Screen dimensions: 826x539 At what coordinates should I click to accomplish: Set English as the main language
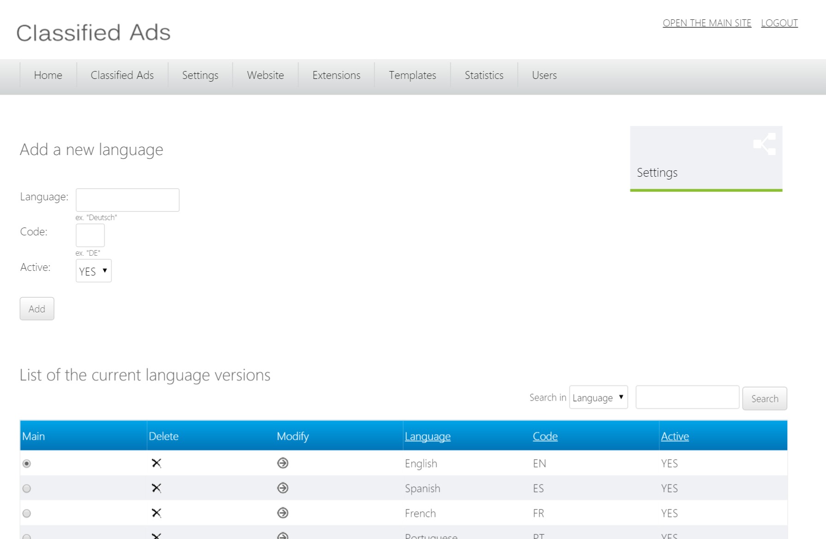point(26,464)
